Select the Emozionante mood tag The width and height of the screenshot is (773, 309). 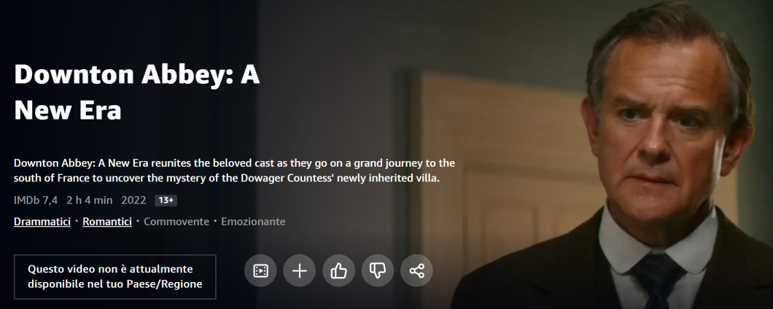click(x=253, y=222)
